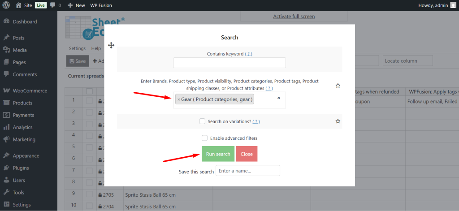The image size is (459, 211).
Task: Open Posts in sidebar
Action: coord(19,38)
